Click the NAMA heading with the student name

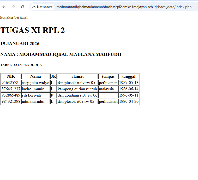point(61,54)
